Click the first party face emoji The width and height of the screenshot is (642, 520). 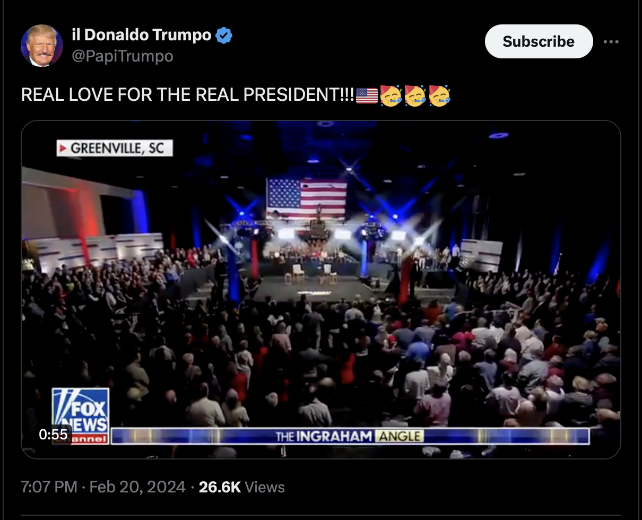(391, 96)
